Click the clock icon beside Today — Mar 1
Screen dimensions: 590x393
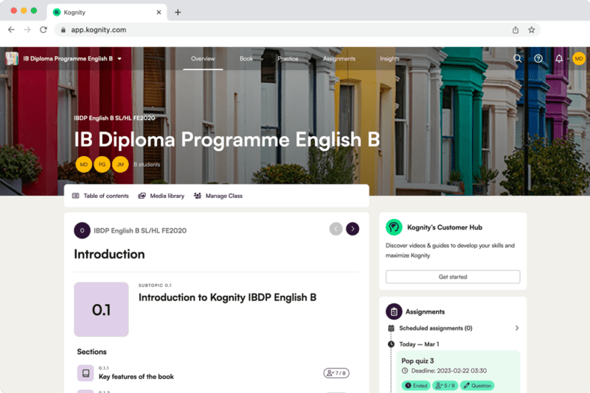click(391, 344)
